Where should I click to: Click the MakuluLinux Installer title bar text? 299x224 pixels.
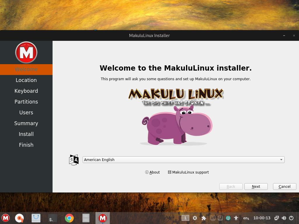[149, 36]
